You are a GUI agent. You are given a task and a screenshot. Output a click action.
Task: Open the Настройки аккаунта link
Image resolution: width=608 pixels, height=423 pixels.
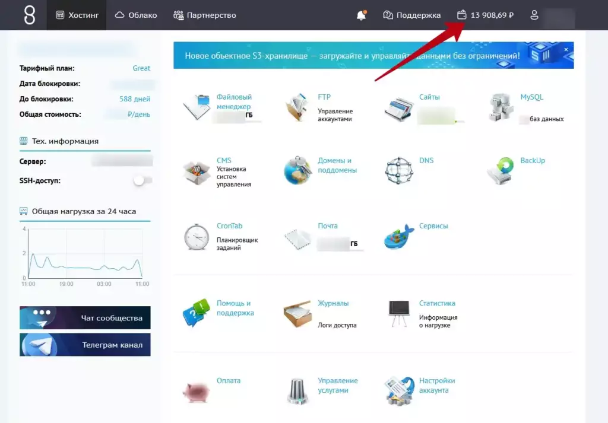(x=437, y=386)
